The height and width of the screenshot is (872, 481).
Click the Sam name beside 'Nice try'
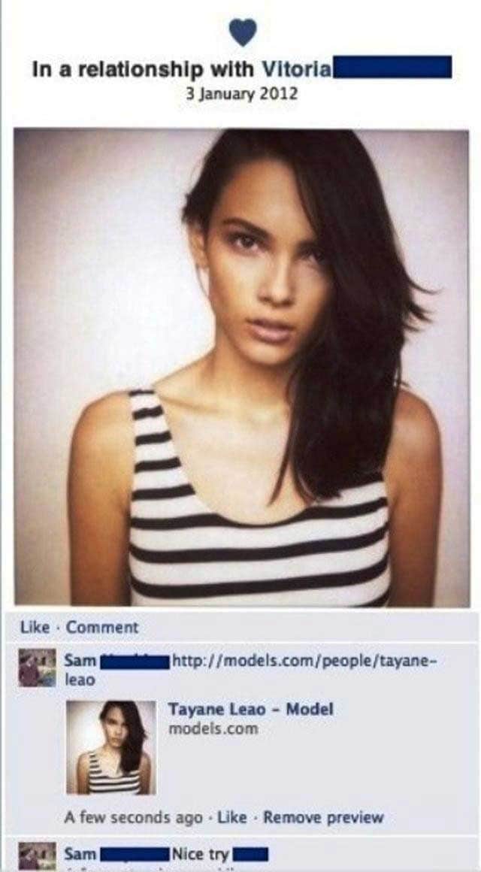(80, 853)
